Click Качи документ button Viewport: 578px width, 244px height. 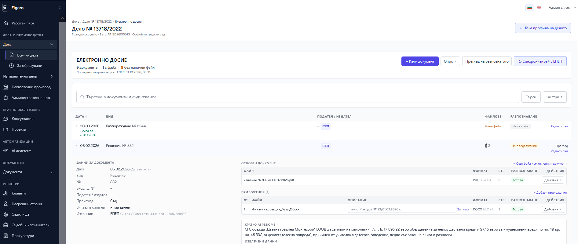[x=420, y=61]
